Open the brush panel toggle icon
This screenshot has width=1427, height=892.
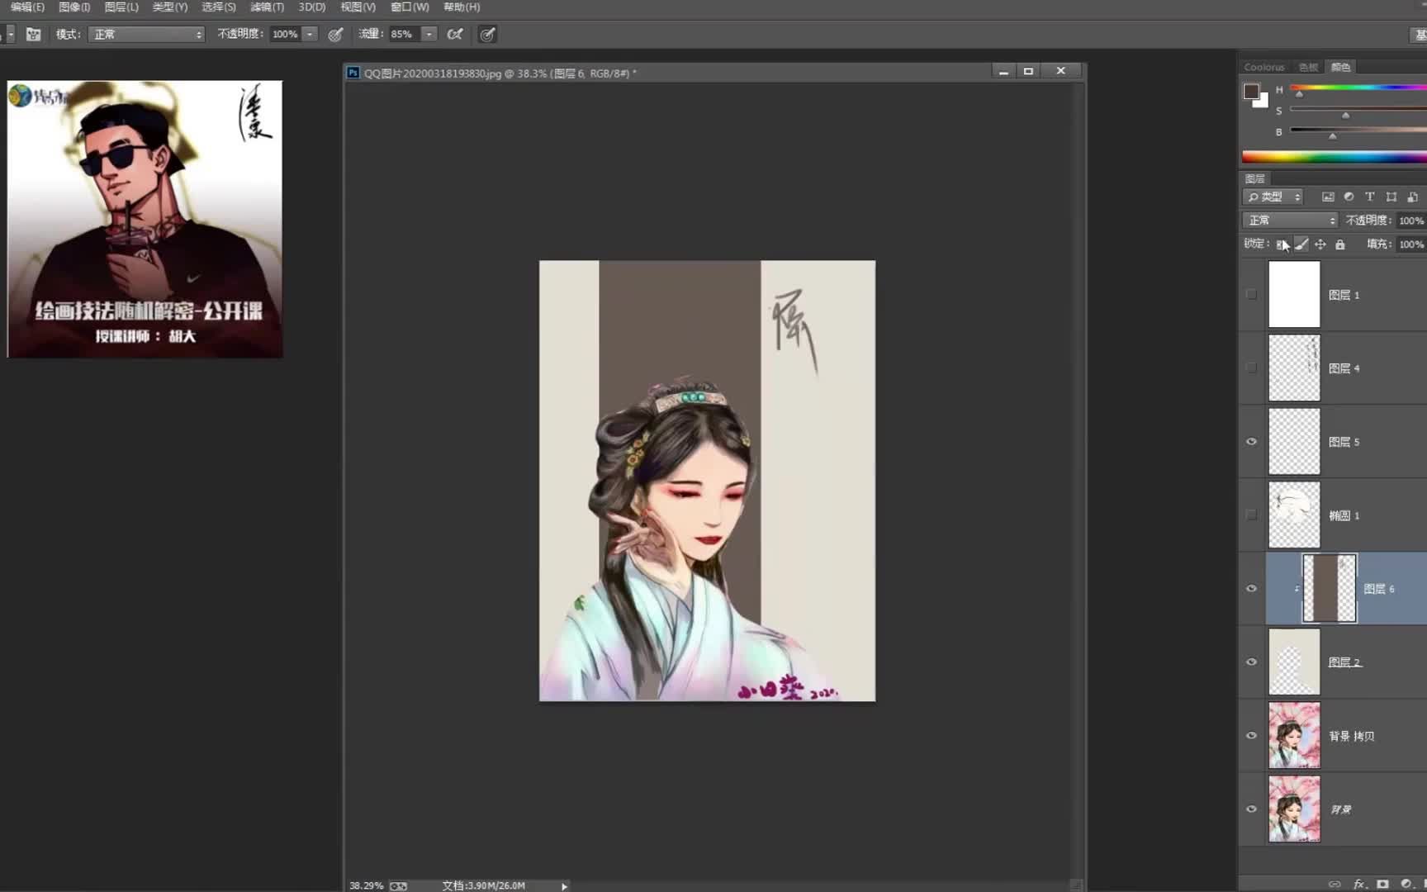[x=33, y=34]
